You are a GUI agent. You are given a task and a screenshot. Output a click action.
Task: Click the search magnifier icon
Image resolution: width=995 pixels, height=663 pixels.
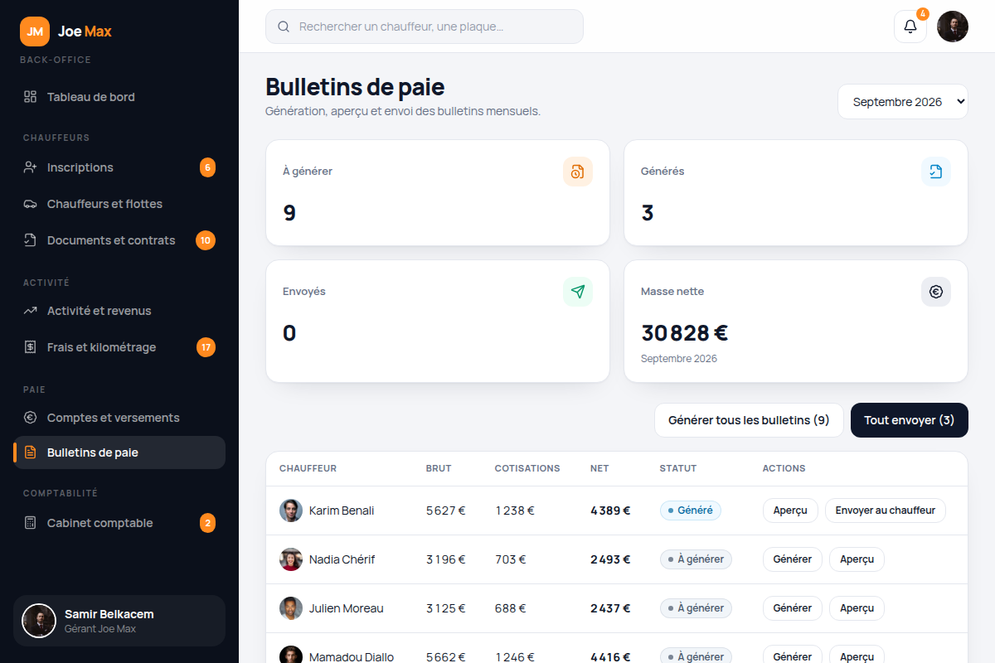(x=284, y=27)
